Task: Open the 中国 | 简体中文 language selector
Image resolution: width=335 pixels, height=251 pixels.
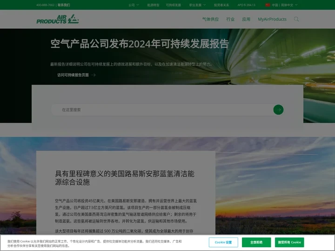Action: click(281, 5)
